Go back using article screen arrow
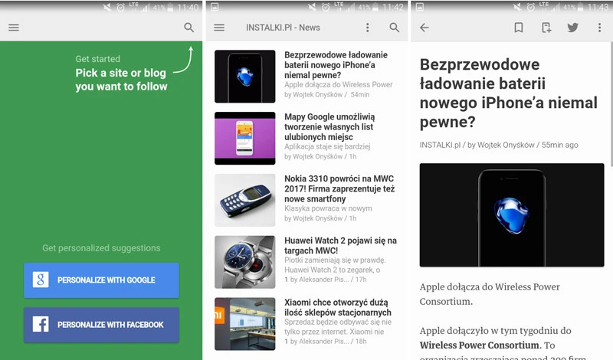Viewport: 613px width, 360px height. point(425,28)
